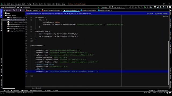Expand the app folder in project tree

(4, 13)
